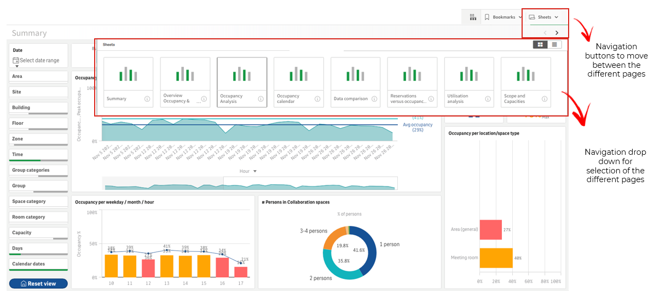The width and height of the screenshot is (654, 291).
Task: Open the Days filter
Action: (x=38, y=248)
